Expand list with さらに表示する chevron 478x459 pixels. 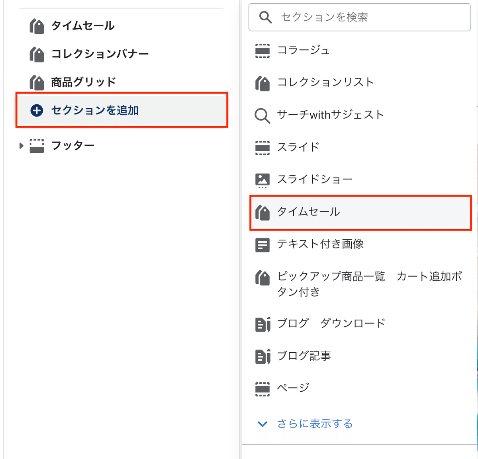pyautogui.click(x=263, y=424)
